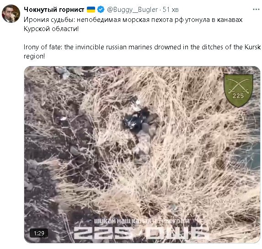
Task: Open the tweet via 51 хв timestamp
Action: (x=171, y=10)
